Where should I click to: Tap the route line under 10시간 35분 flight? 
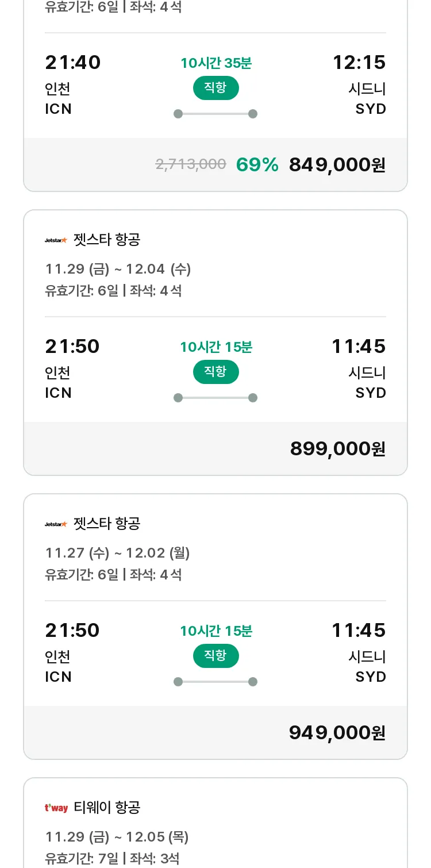[215, 114]
